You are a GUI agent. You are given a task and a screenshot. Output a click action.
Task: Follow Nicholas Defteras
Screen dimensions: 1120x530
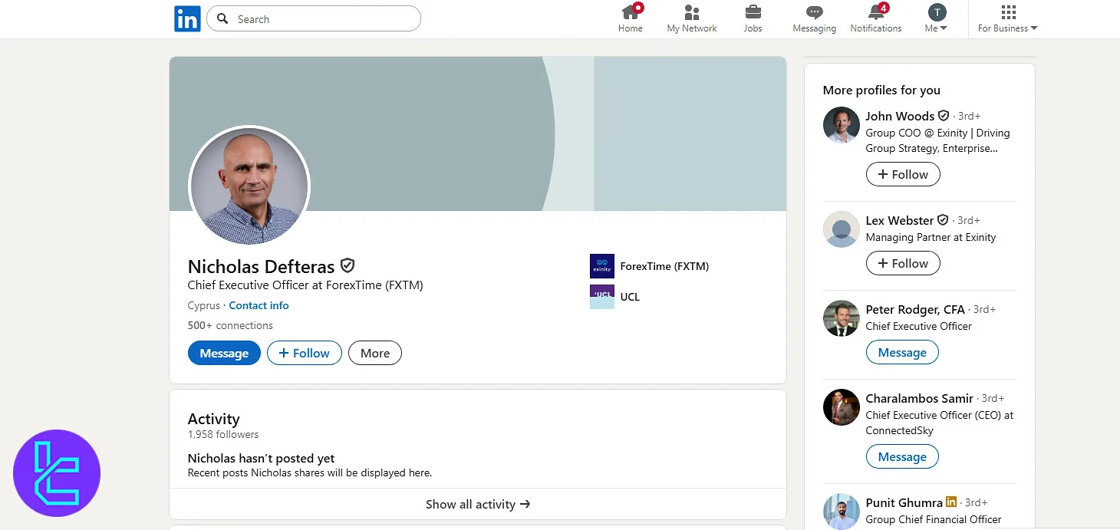[x=304, y=353]
